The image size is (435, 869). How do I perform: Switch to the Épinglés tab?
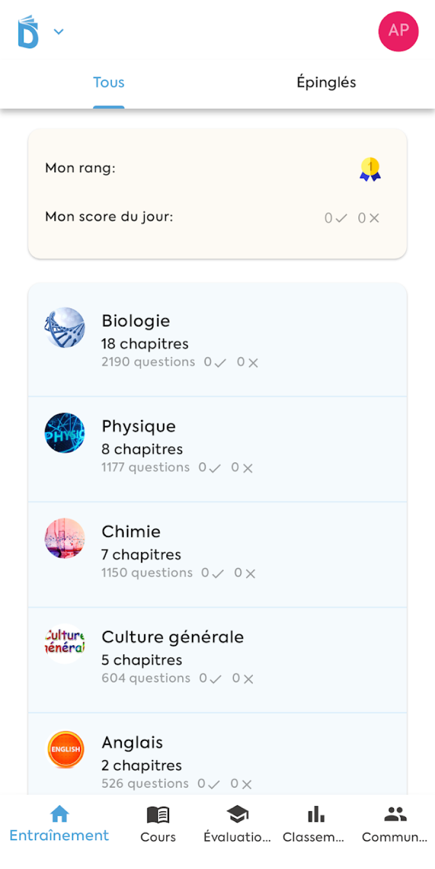326,83
